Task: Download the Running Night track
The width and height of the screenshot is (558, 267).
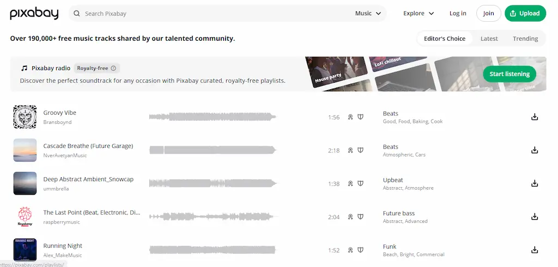Action: click(534, 250)
